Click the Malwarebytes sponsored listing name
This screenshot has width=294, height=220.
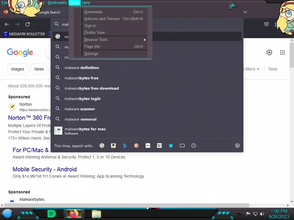(x=32, y=199)
